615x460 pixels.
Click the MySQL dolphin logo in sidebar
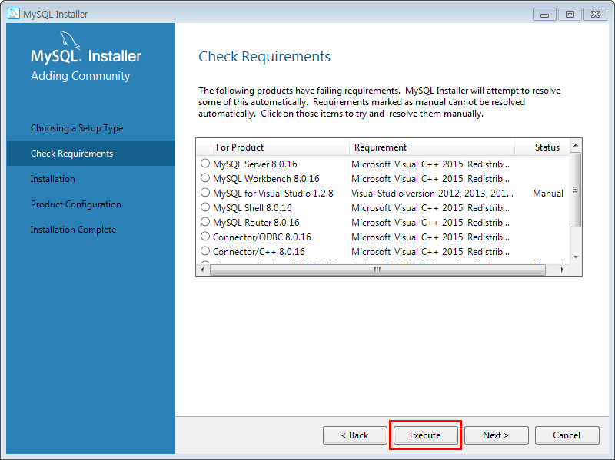point(69,41)
